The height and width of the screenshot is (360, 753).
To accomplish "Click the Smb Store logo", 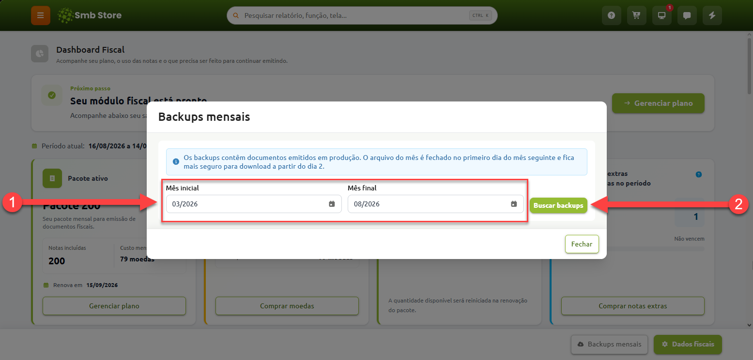I will pyautogui.click(x=90, y=15).
